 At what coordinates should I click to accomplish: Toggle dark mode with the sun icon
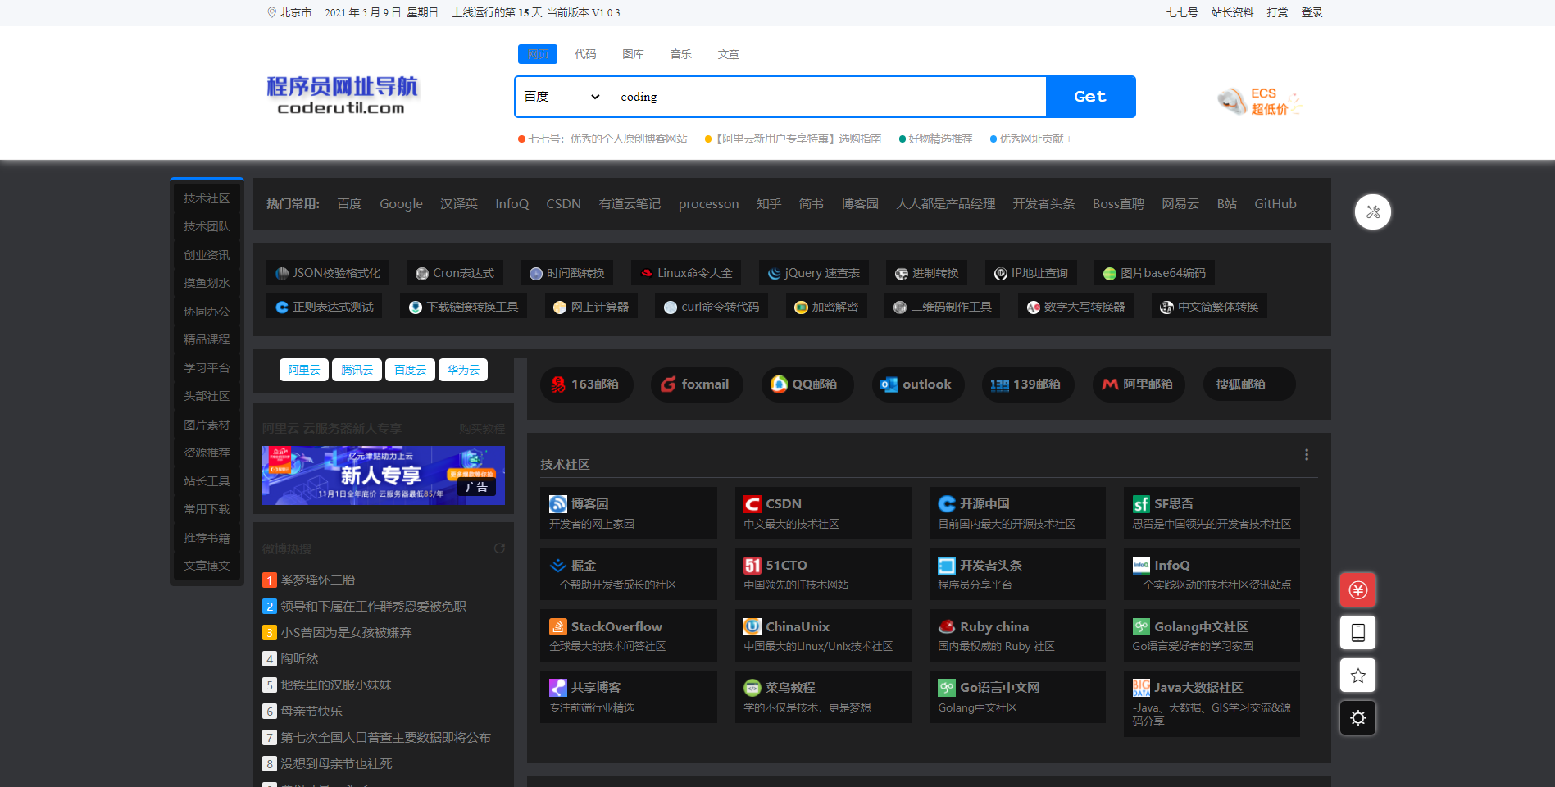[x=1357, y=717]
